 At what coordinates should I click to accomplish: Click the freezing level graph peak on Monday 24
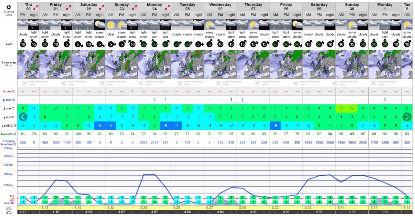[154, 174]
